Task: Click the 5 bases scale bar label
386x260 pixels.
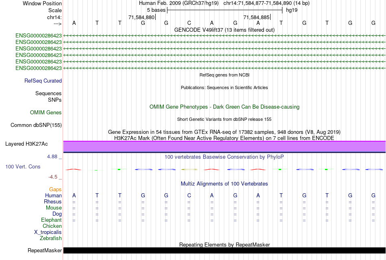Action: point(156,10)
